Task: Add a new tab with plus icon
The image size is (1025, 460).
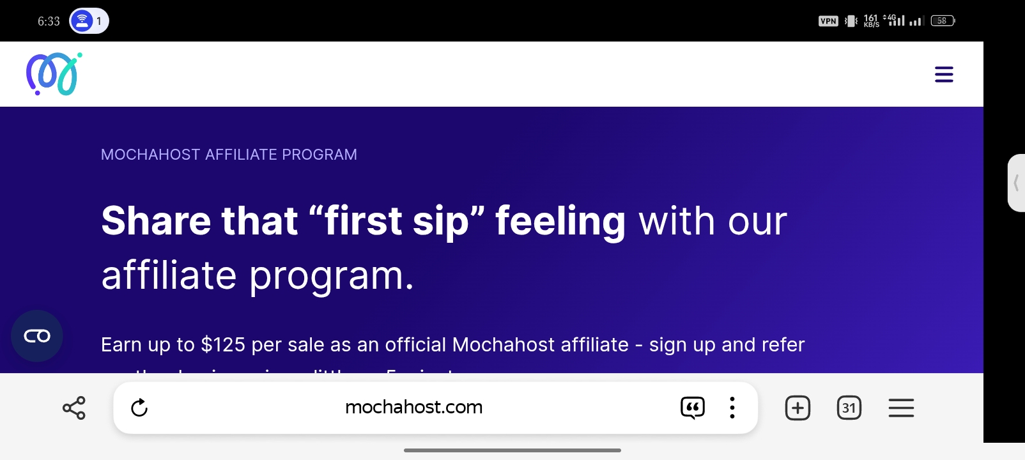Action: (798, 408)
